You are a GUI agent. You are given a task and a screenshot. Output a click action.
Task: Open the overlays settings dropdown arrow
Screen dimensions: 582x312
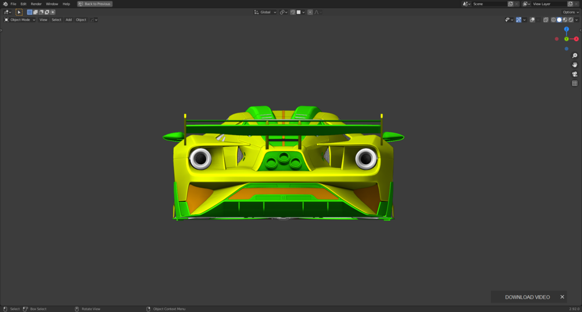tap(538, 20)
